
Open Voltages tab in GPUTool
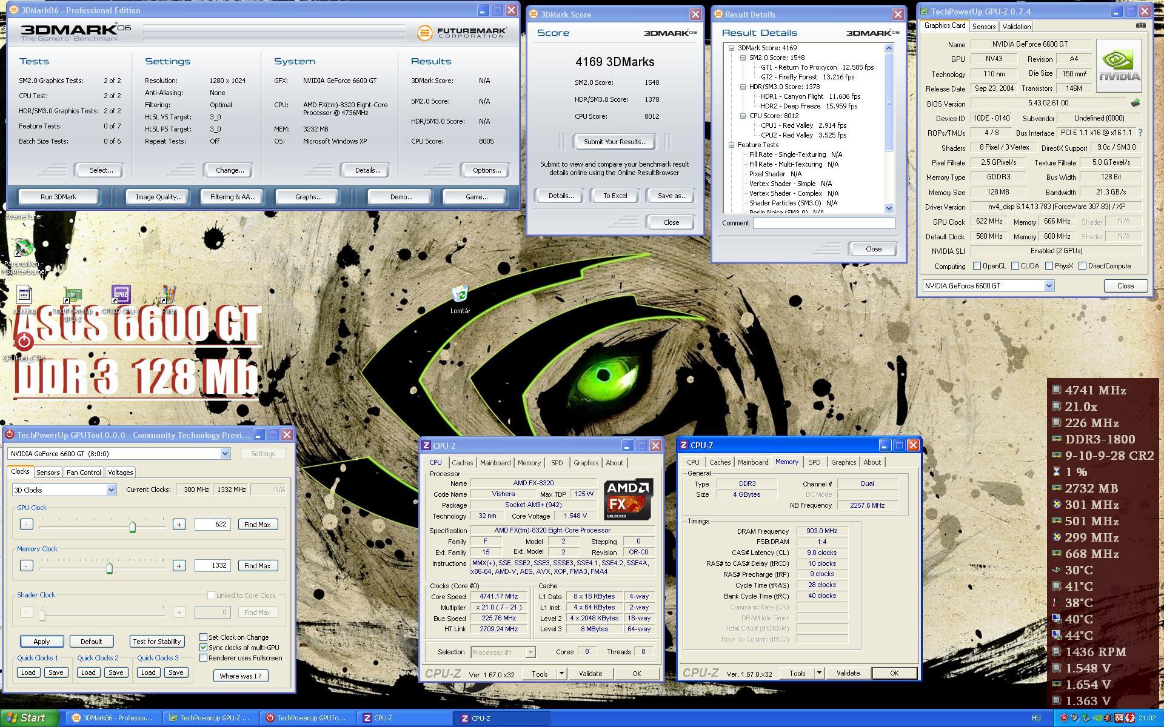(x=120, y=472)
